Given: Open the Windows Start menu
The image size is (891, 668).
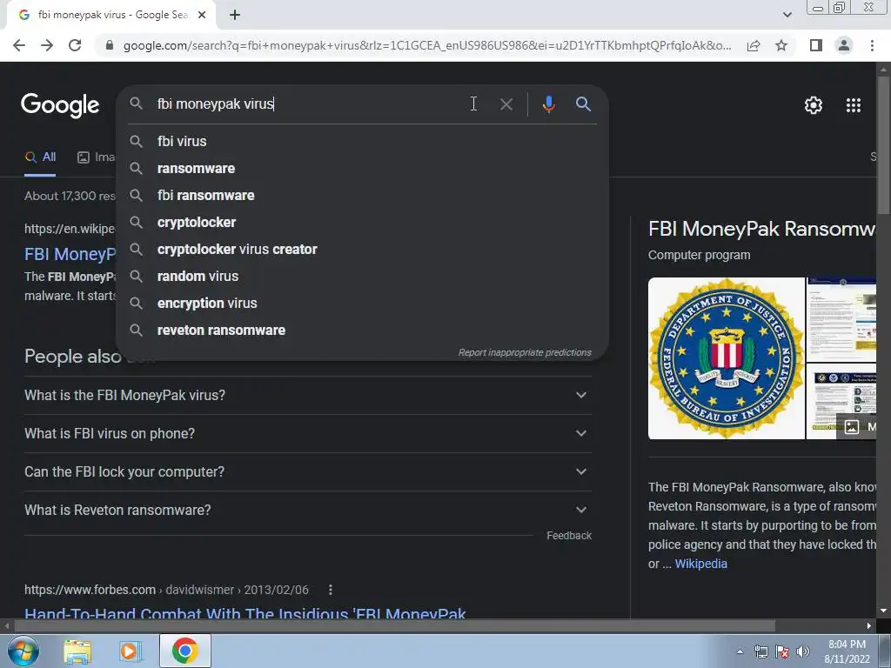Looking at the screenshot, I should point(23,651).
